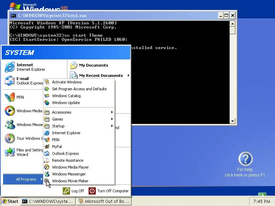This screenshot has width=275, height=206.
Task: Click the Windows Catalog icon
Action: click(x=47, y=96)
